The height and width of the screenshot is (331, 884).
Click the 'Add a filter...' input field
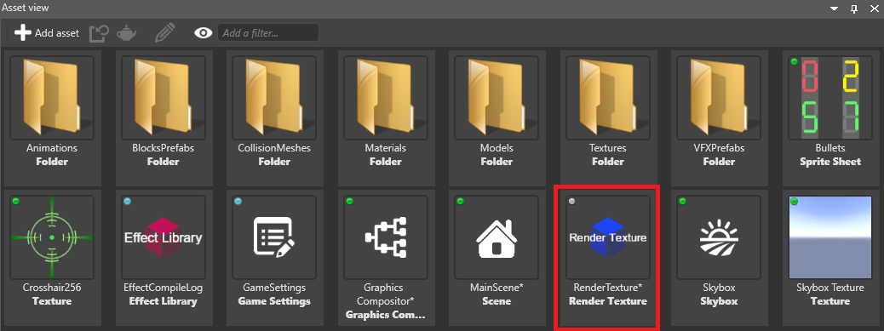pos(268,32)
